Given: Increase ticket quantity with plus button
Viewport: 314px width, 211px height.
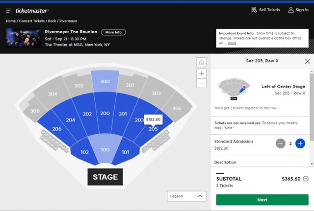Looking at the screenshot, I should pyautogui.click(x=300, y=143).
